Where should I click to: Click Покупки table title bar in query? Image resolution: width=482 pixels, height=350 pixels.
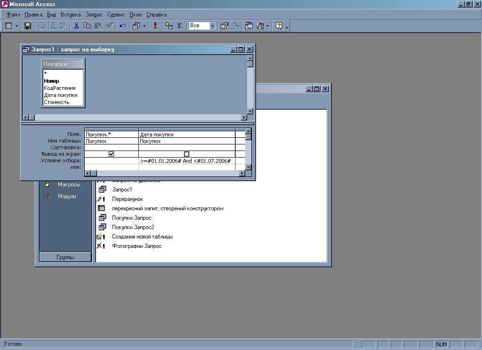63,64
